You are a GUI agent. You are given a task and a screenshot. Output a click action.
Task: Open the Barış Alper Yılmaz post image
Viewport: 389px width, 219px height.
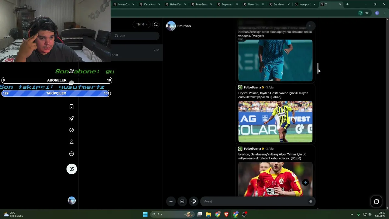275,179
